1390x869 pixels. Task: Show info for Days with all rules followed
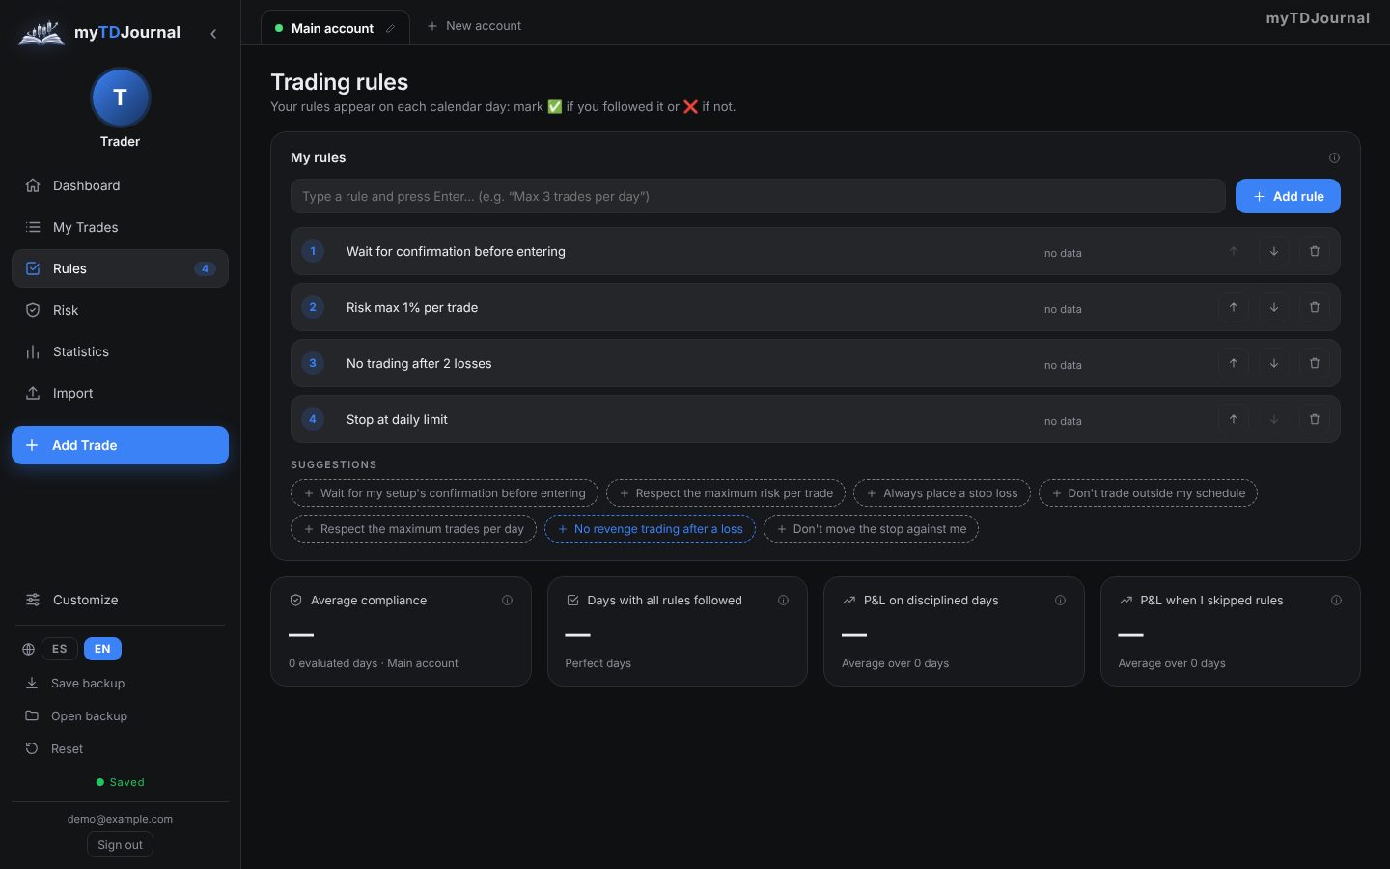tap(783, 601)
